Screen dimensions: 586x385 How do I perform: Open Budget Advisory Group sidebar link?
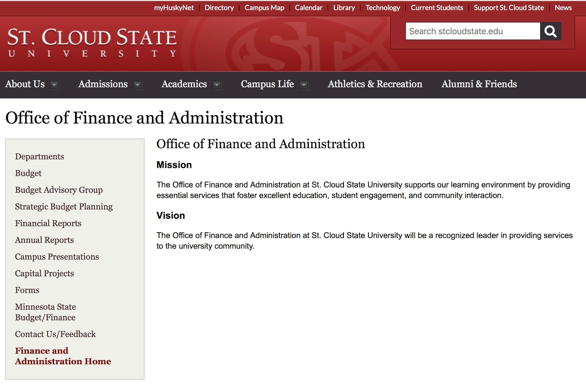(59, 190)
